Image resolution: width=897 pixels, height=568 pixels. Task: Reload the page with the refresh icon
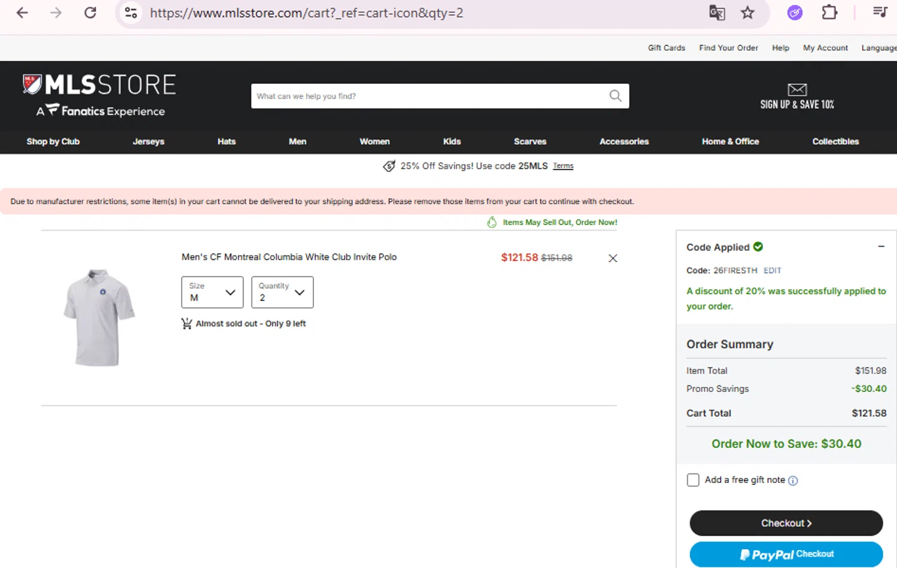point(90,13)
